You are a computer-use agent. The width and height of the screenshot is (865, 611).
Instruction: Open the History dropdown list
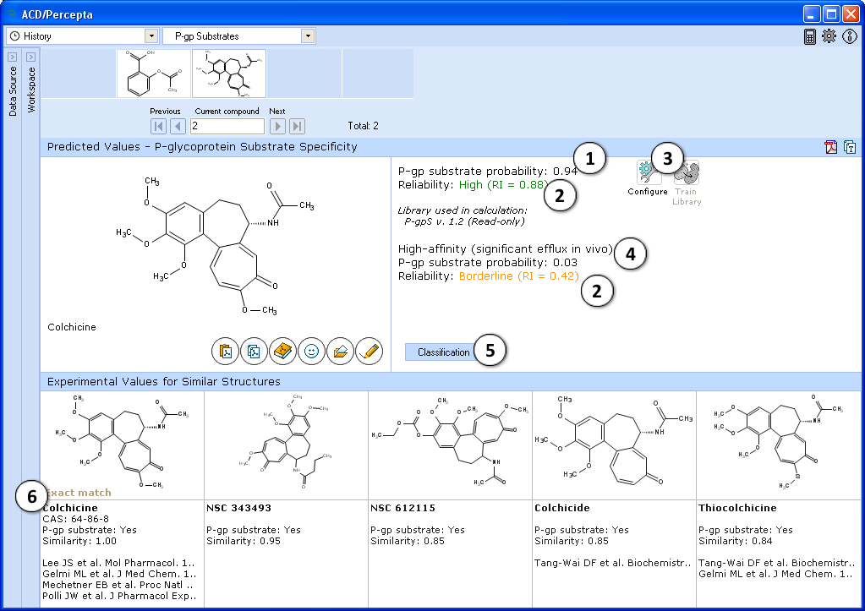tap(151, 36)
